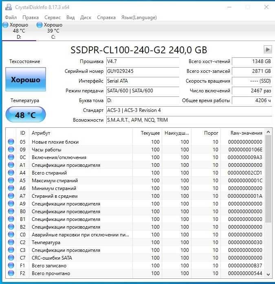Click the volume letter field D:

click(x=143, y=100)
